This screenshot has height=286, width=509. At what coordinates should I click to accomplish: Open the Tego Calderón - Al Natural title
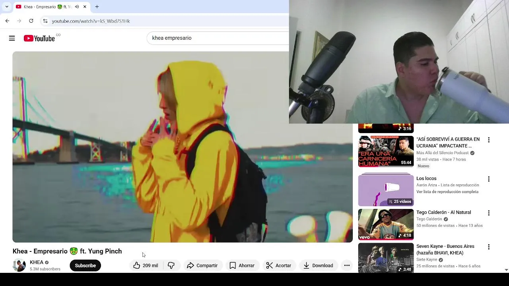click(443, 213)
